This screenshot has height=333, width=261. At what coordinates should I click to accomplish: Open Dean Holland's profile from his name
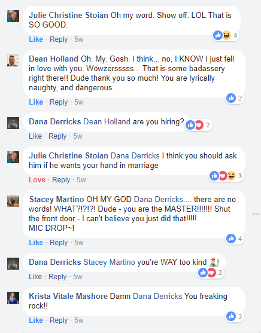(54, 59)
